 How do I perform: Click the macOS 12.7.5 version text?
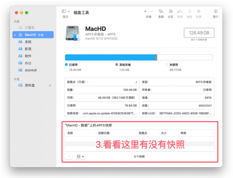[x=101, y=38]
